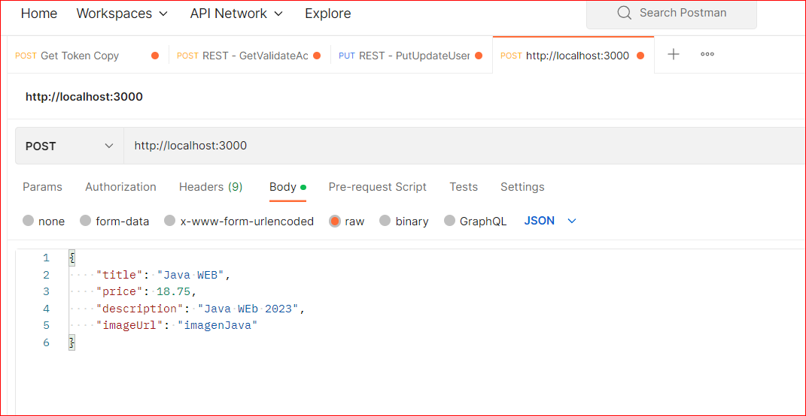Viewport: 806px width, 416px height.
Task: Select the none body option
Action: 44,221
